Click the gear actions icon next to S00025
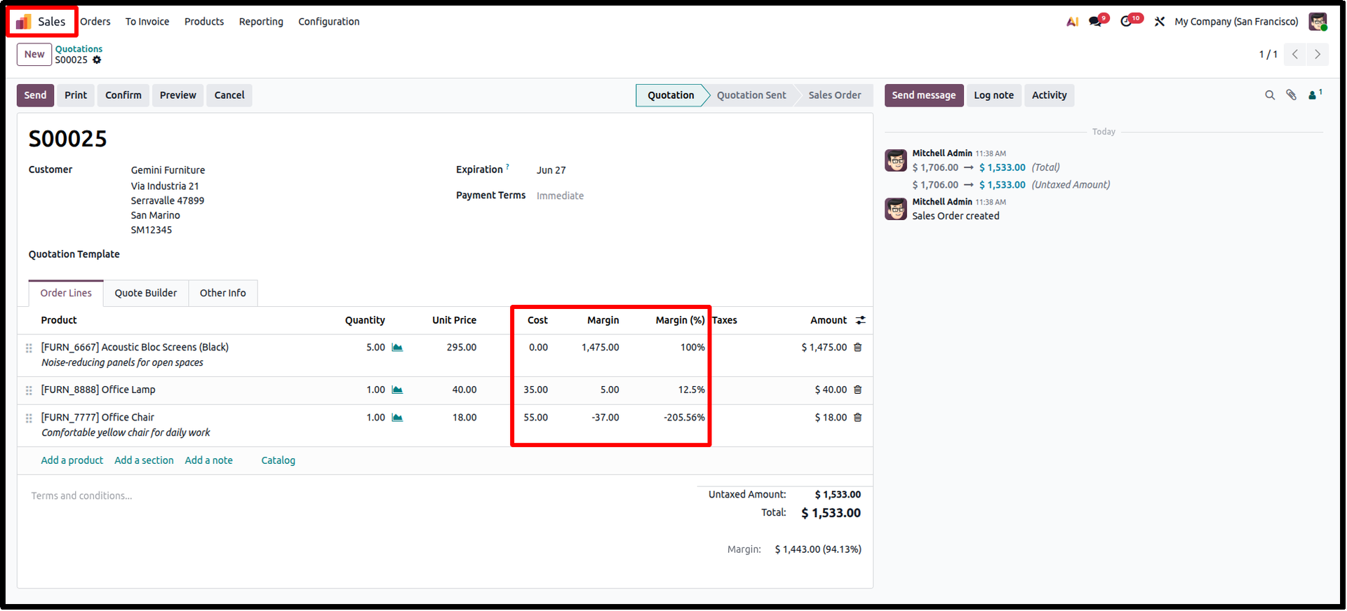1347x611 pixels. [x=97, y=60]
